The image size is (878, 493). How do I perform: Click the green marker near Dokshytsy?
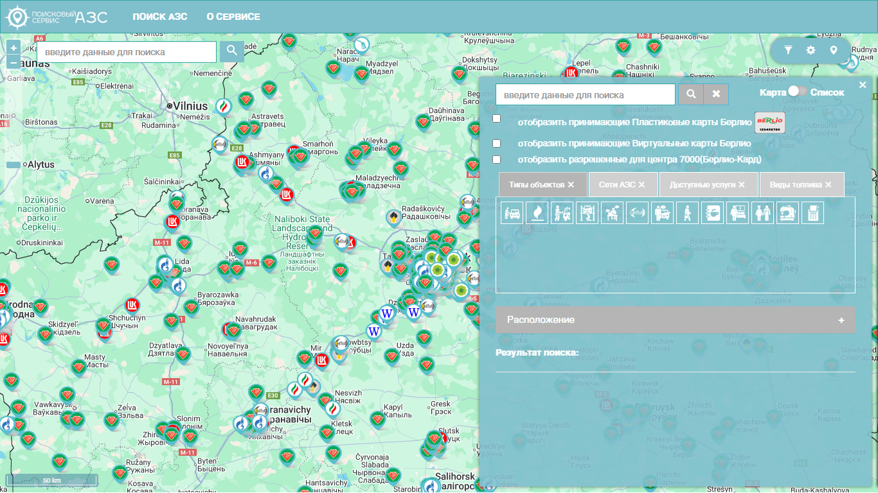459,74
